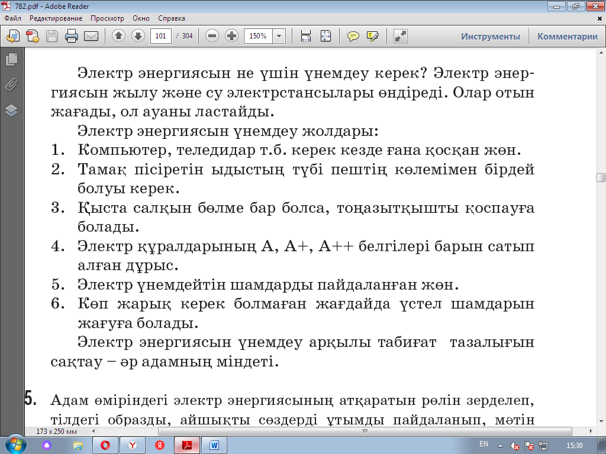Click the Action Center flag tray icon
The height and width of the screenshot is (454, 606).
[x=529, y=446]
